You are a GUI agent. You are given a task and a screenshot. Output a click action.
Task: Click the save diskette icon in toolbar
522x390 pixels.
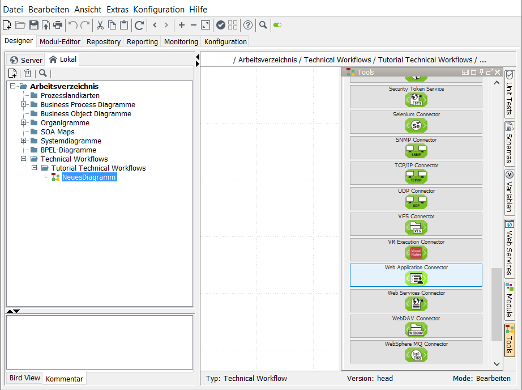[33, 25]
